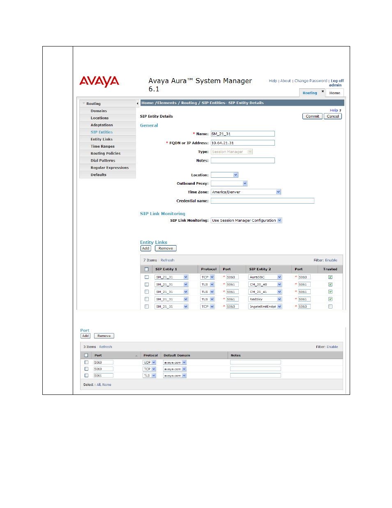The image size is (392, 508).
Task: Click Refresh in the Port table
Action: 106,347
